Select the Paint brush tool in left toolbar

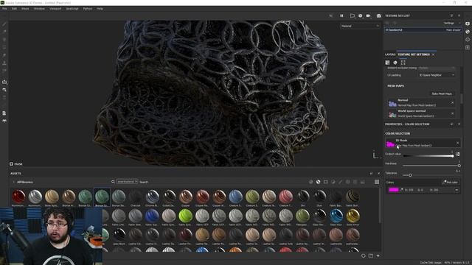tap(4, 24)
